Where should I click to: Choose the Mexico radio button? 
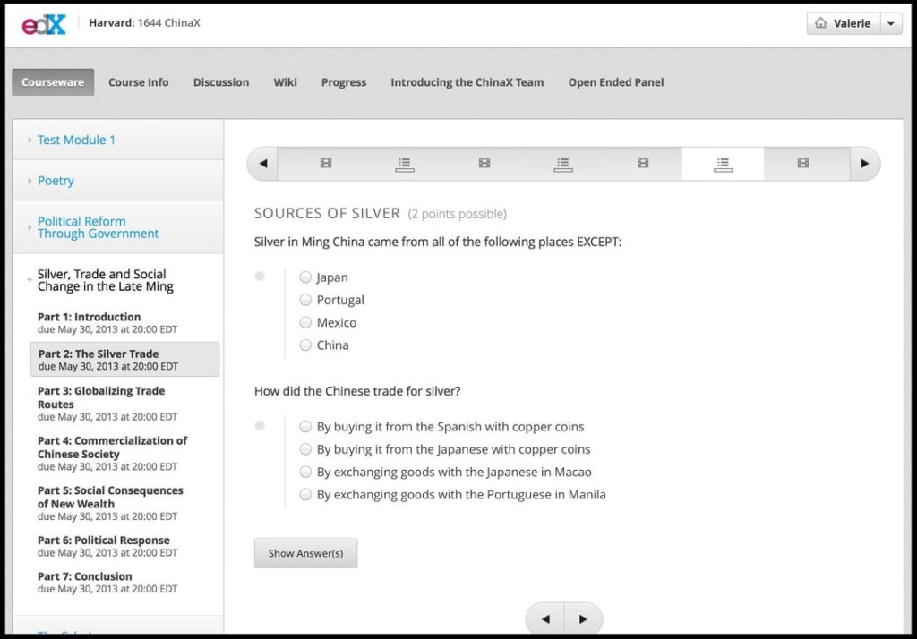[x=306, y=322]
